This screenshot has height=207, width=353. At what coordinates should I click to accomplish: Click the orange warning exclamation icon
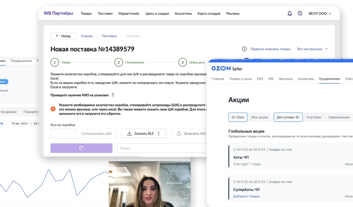tap(53, 109)
